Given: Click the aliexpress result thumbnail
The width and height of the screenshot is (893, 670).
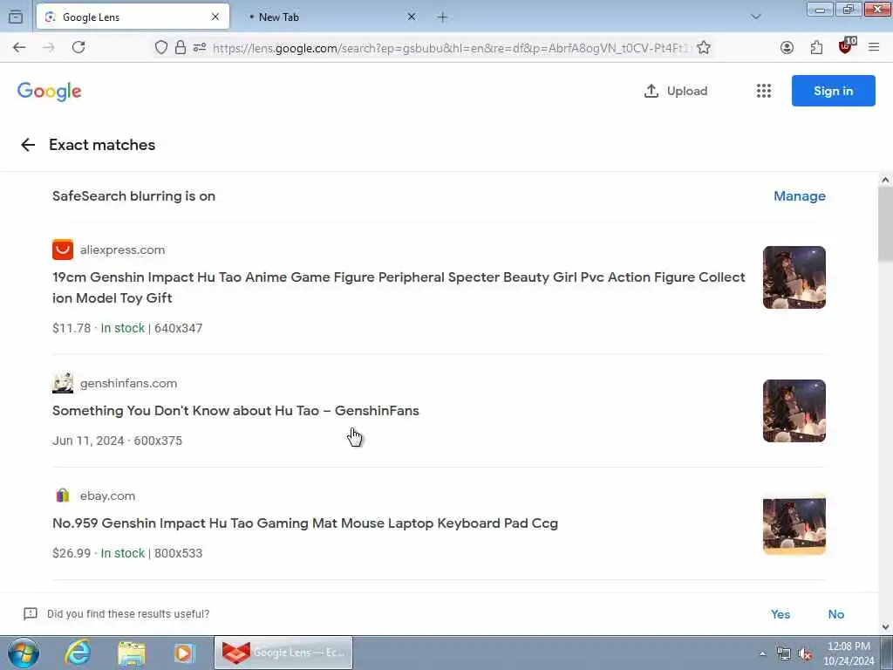Looking at the screenshot, I should tap(794, 277).
